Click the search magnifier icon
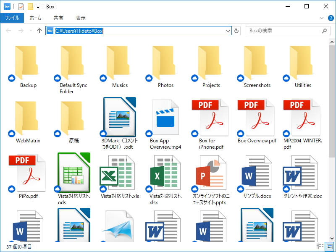 tap(324, 31)
